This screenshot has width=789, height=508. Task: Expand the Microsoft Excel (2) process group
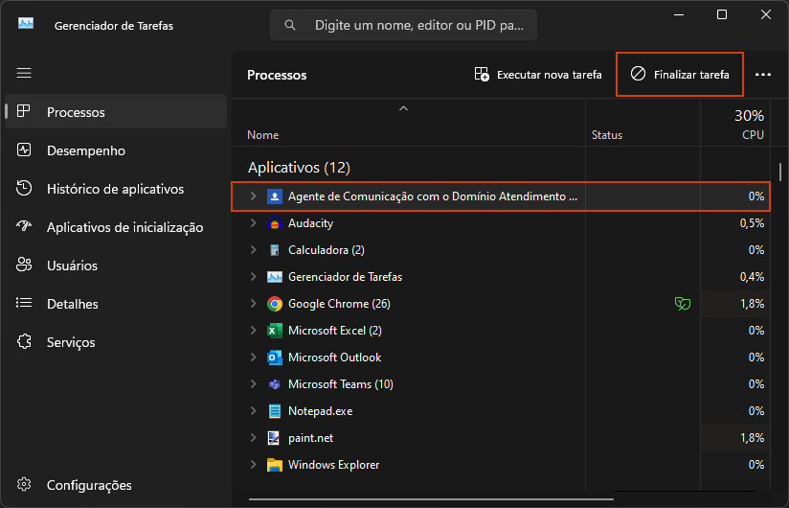coord(253,331)
